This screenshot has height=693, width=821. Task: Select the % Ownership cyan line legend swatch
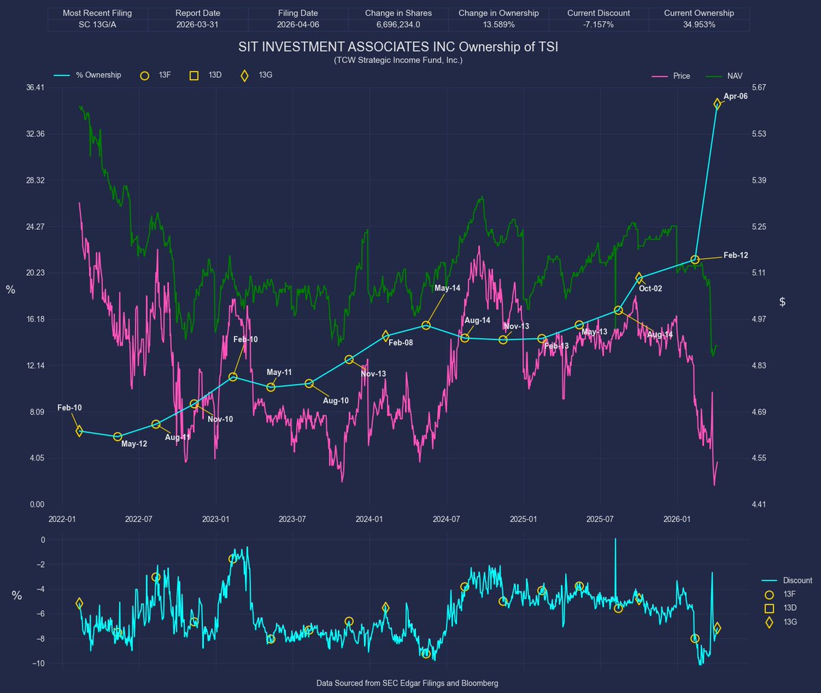pyautogui.click(x=62, y=75)
